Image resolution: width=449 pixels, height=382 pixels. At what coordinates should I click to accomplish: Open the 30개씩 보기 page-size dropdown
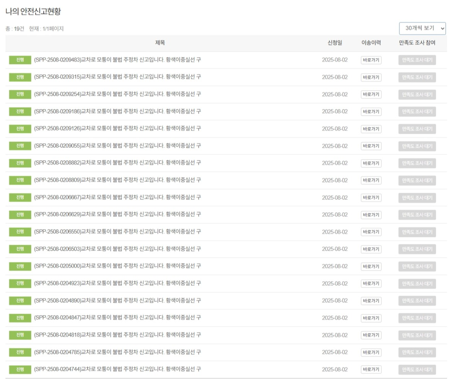[x=422, y=29]
